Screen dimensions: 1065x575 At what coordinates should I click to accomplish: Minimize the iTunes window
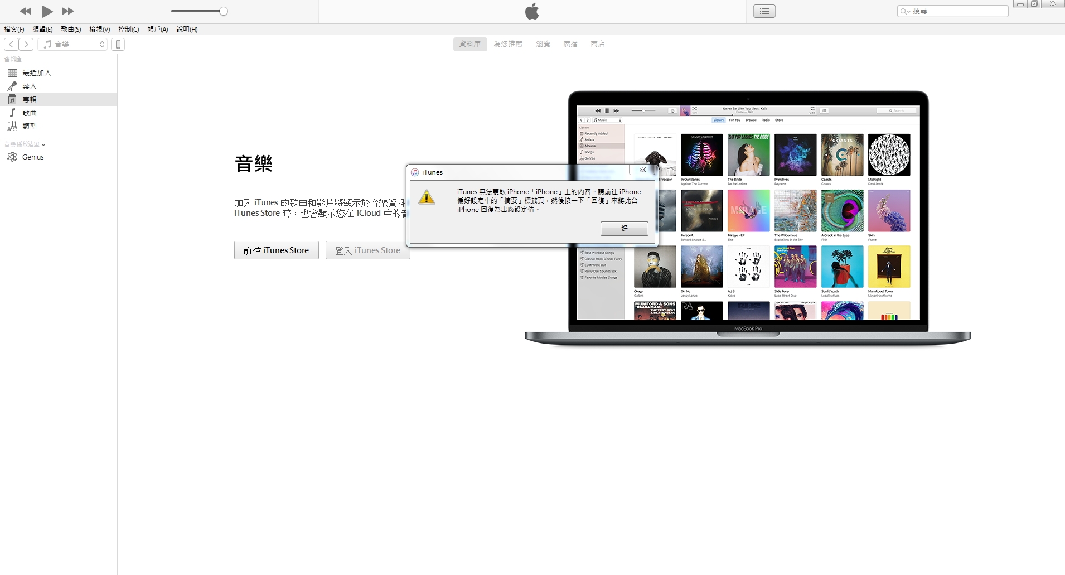(x=1020, y=4)
